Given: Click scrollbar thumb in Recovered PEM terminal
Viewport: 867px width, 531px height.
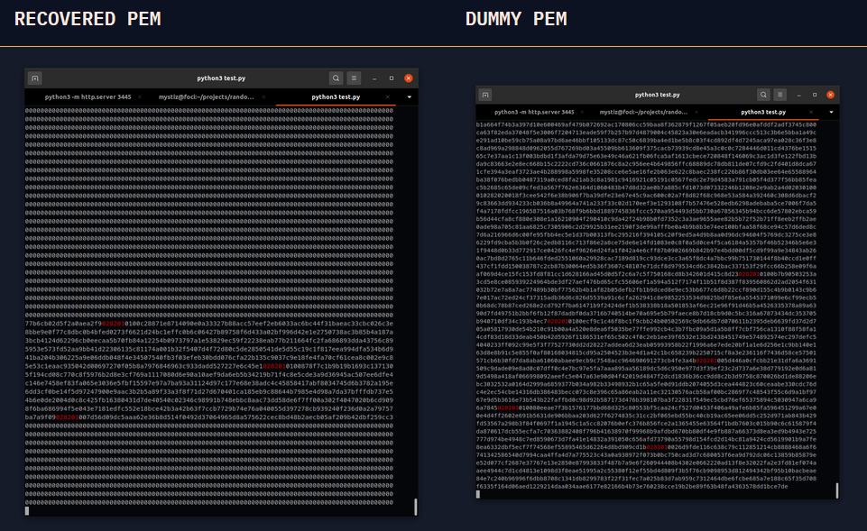Looking at the screenshot, I should pyautogui.click(x=415, y=507).
